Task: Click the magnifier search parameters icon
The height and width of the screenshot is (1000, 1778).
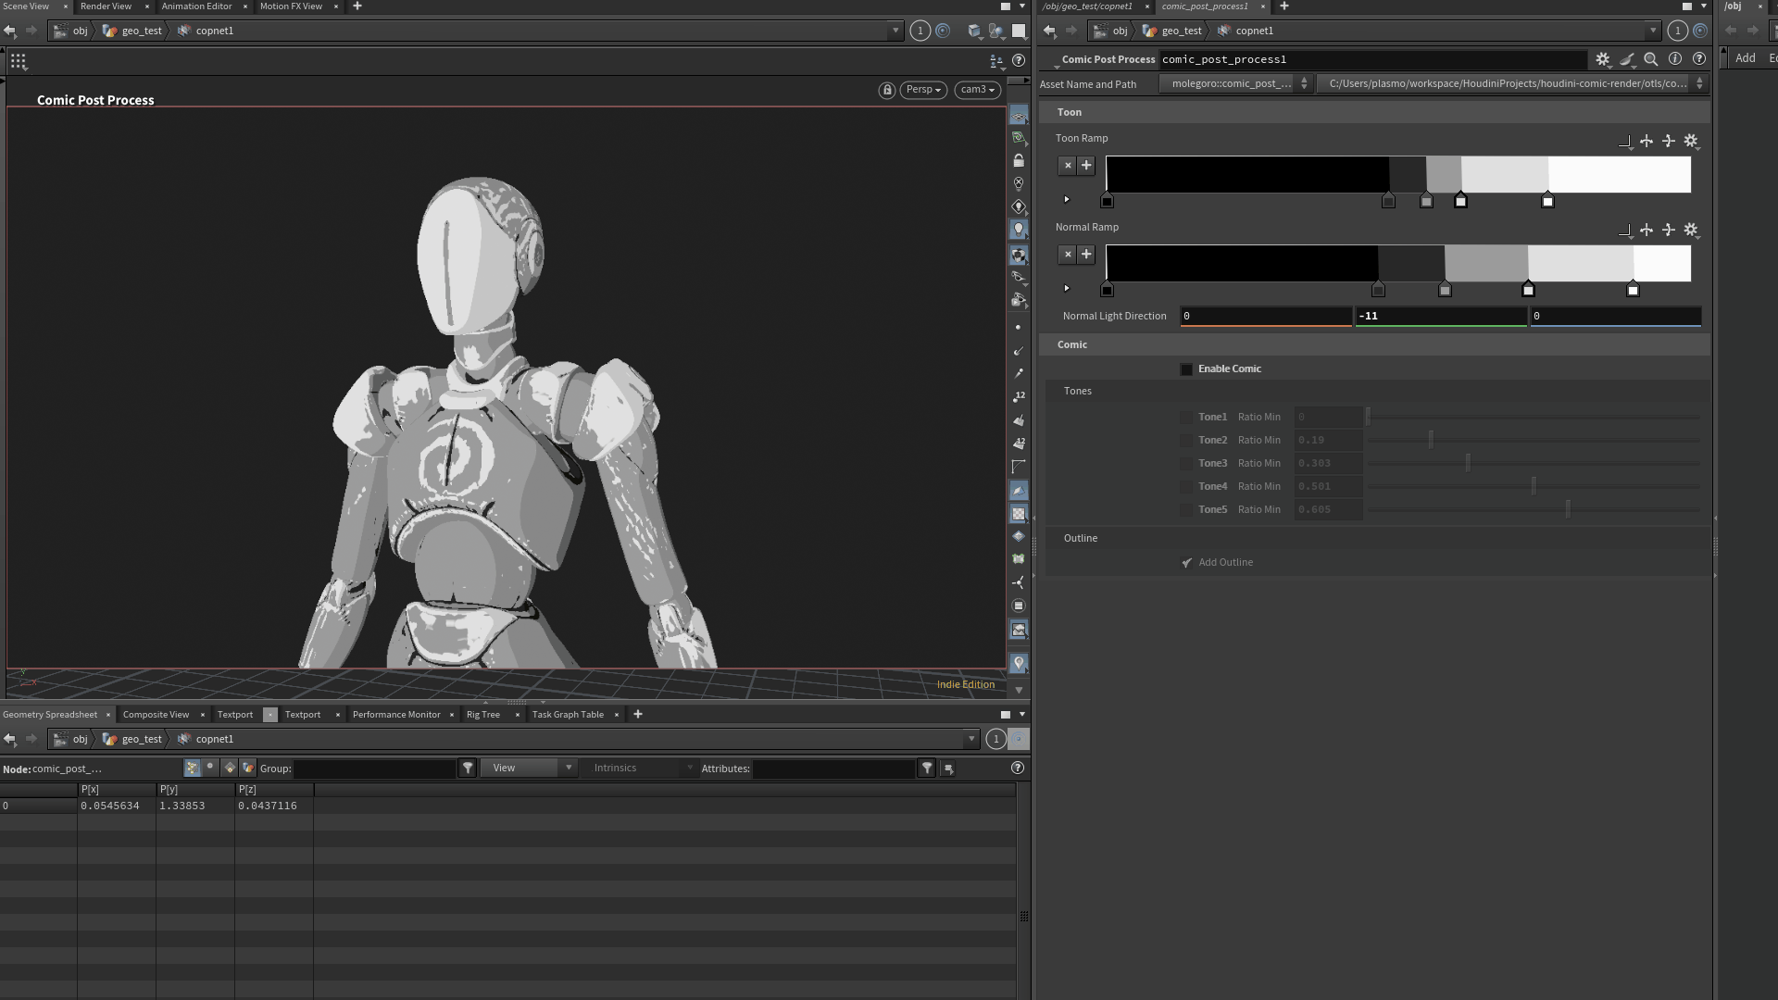Action: coord(1650,59)
